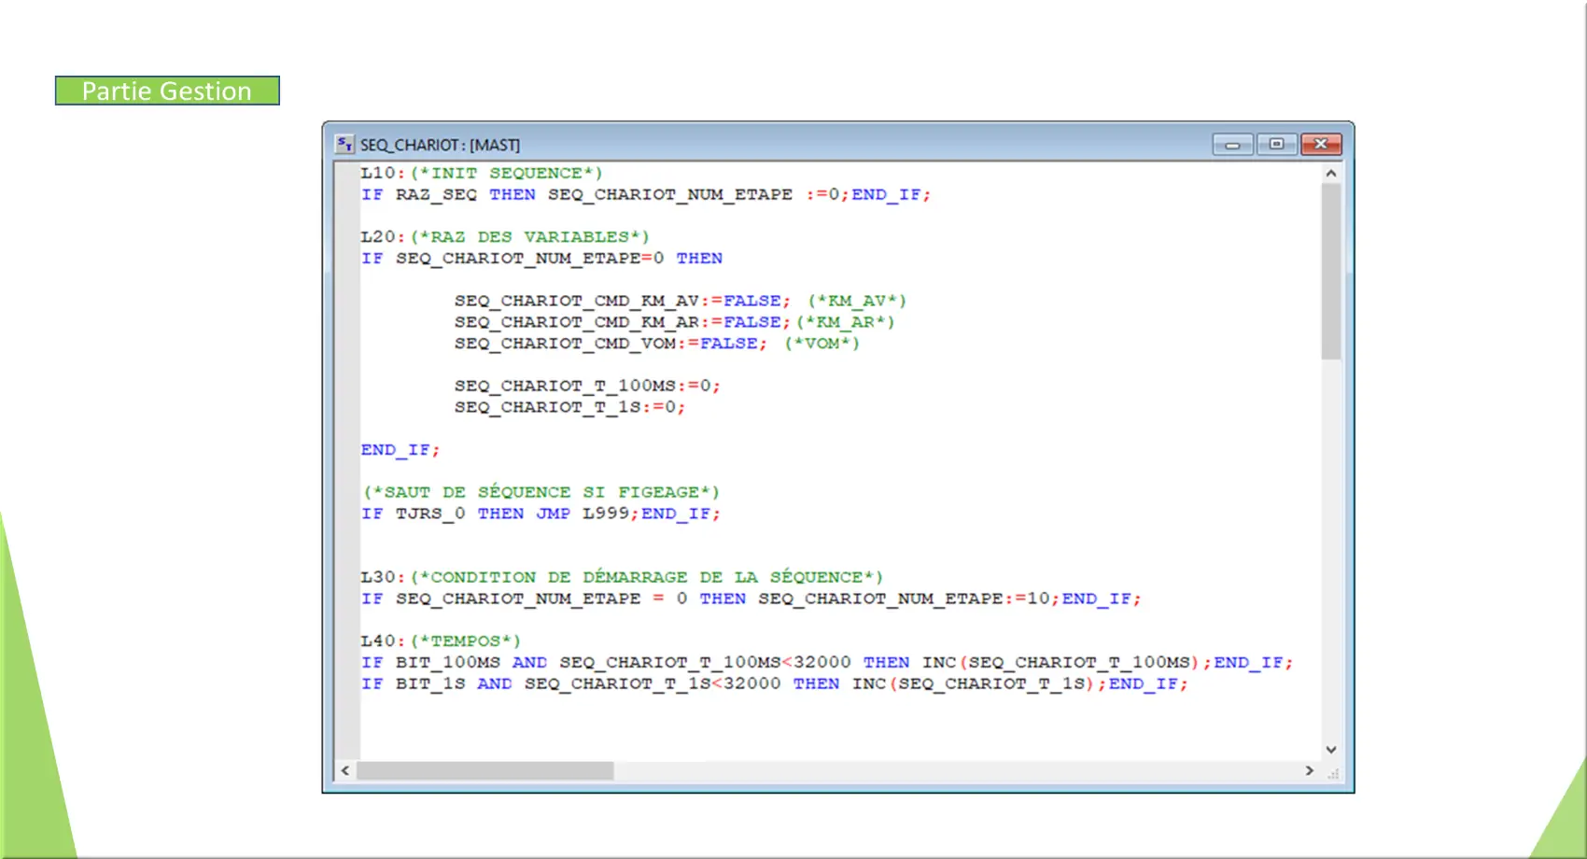Click the IF SEQ_CHARIOT_NUM_ETAPE=0 THEN line
Viewport: 1587px width, 859px height.
pyautogui.click(x=541, y=259)
